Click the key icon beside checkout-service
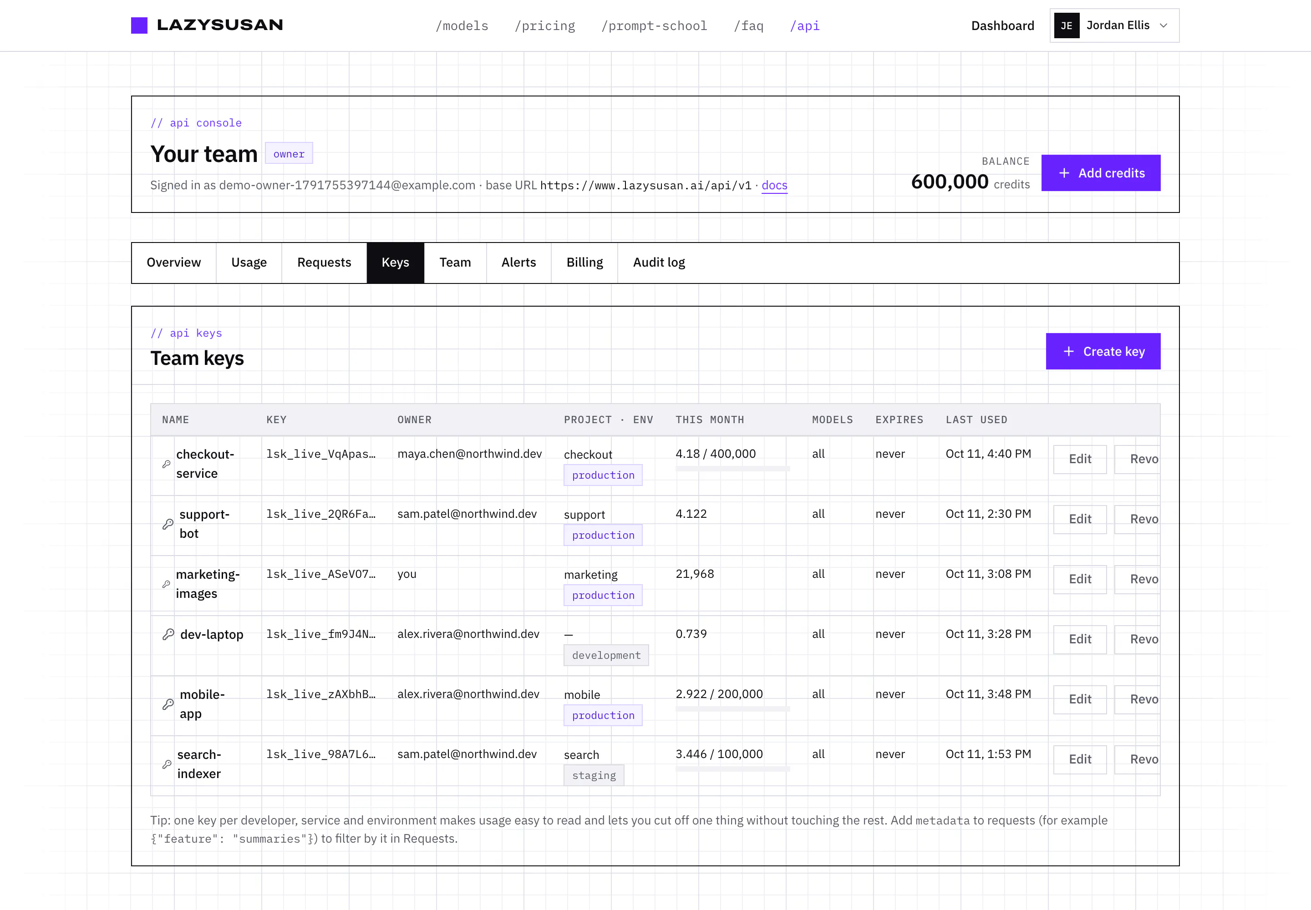Screen dimensions: 1311x910 (167, 464)
